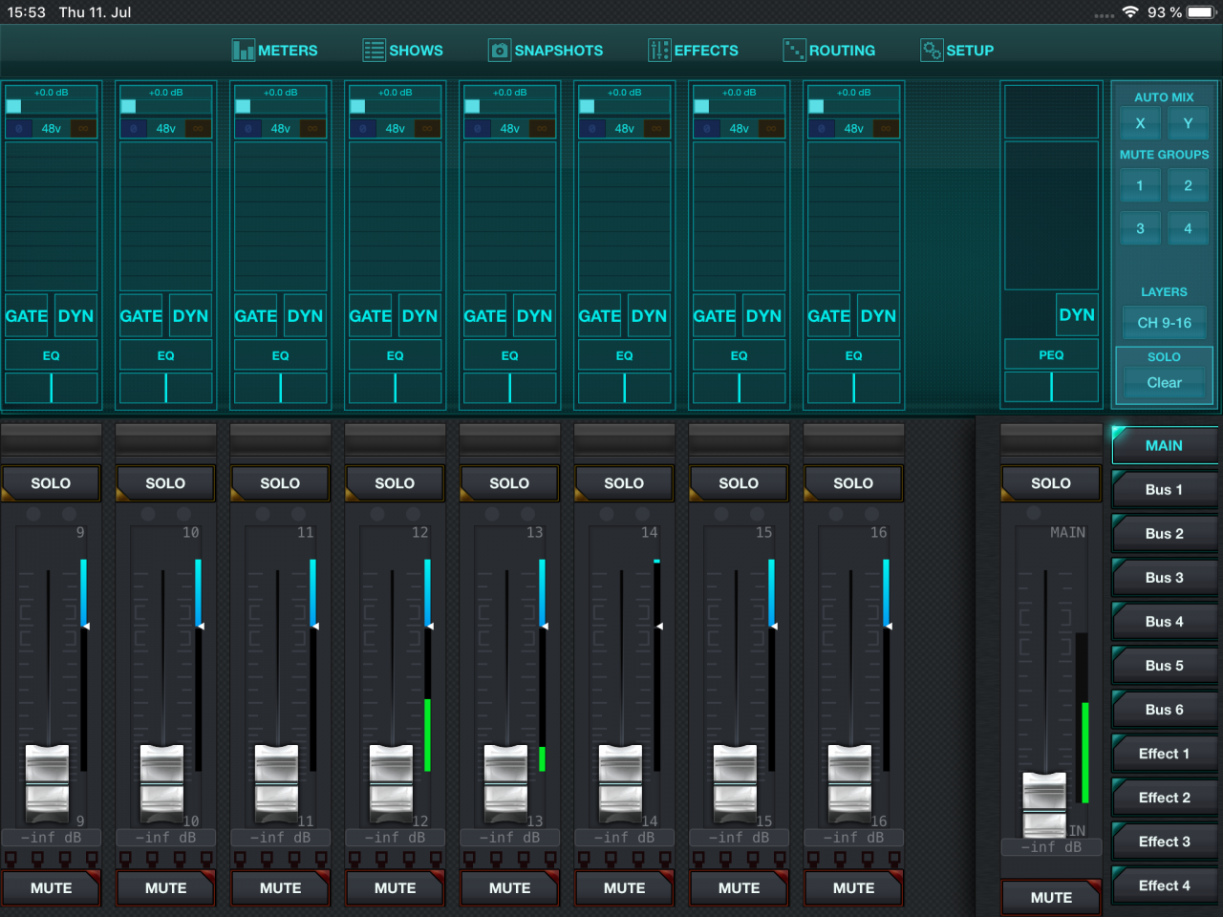1223x917 pixels.
Task: Open Effects via the faders icon
Action: click(x=658, y=51)
